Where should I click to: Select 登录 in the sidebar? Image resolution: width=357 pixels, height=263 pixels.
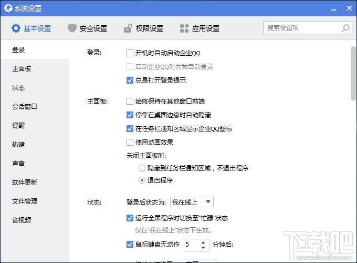(35, 50)
